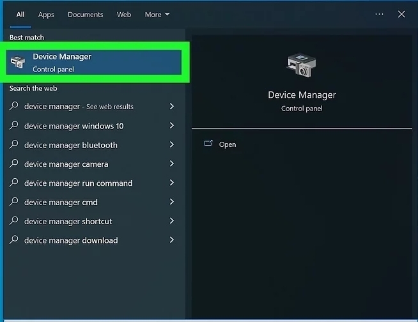Click the Device Manager icon in Best match
This screenshot has height=322, width=418.
tap(18, 62)
